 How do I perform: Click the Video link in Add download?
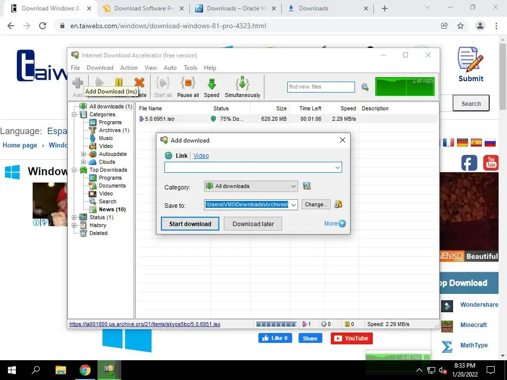(201, 156)
